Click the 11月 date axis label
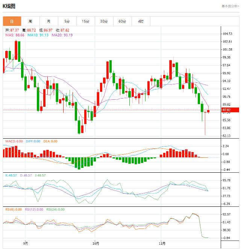Image resolution: width=241 pixels, height=251 pixels. pyautogui.click(x=162, y=244)
